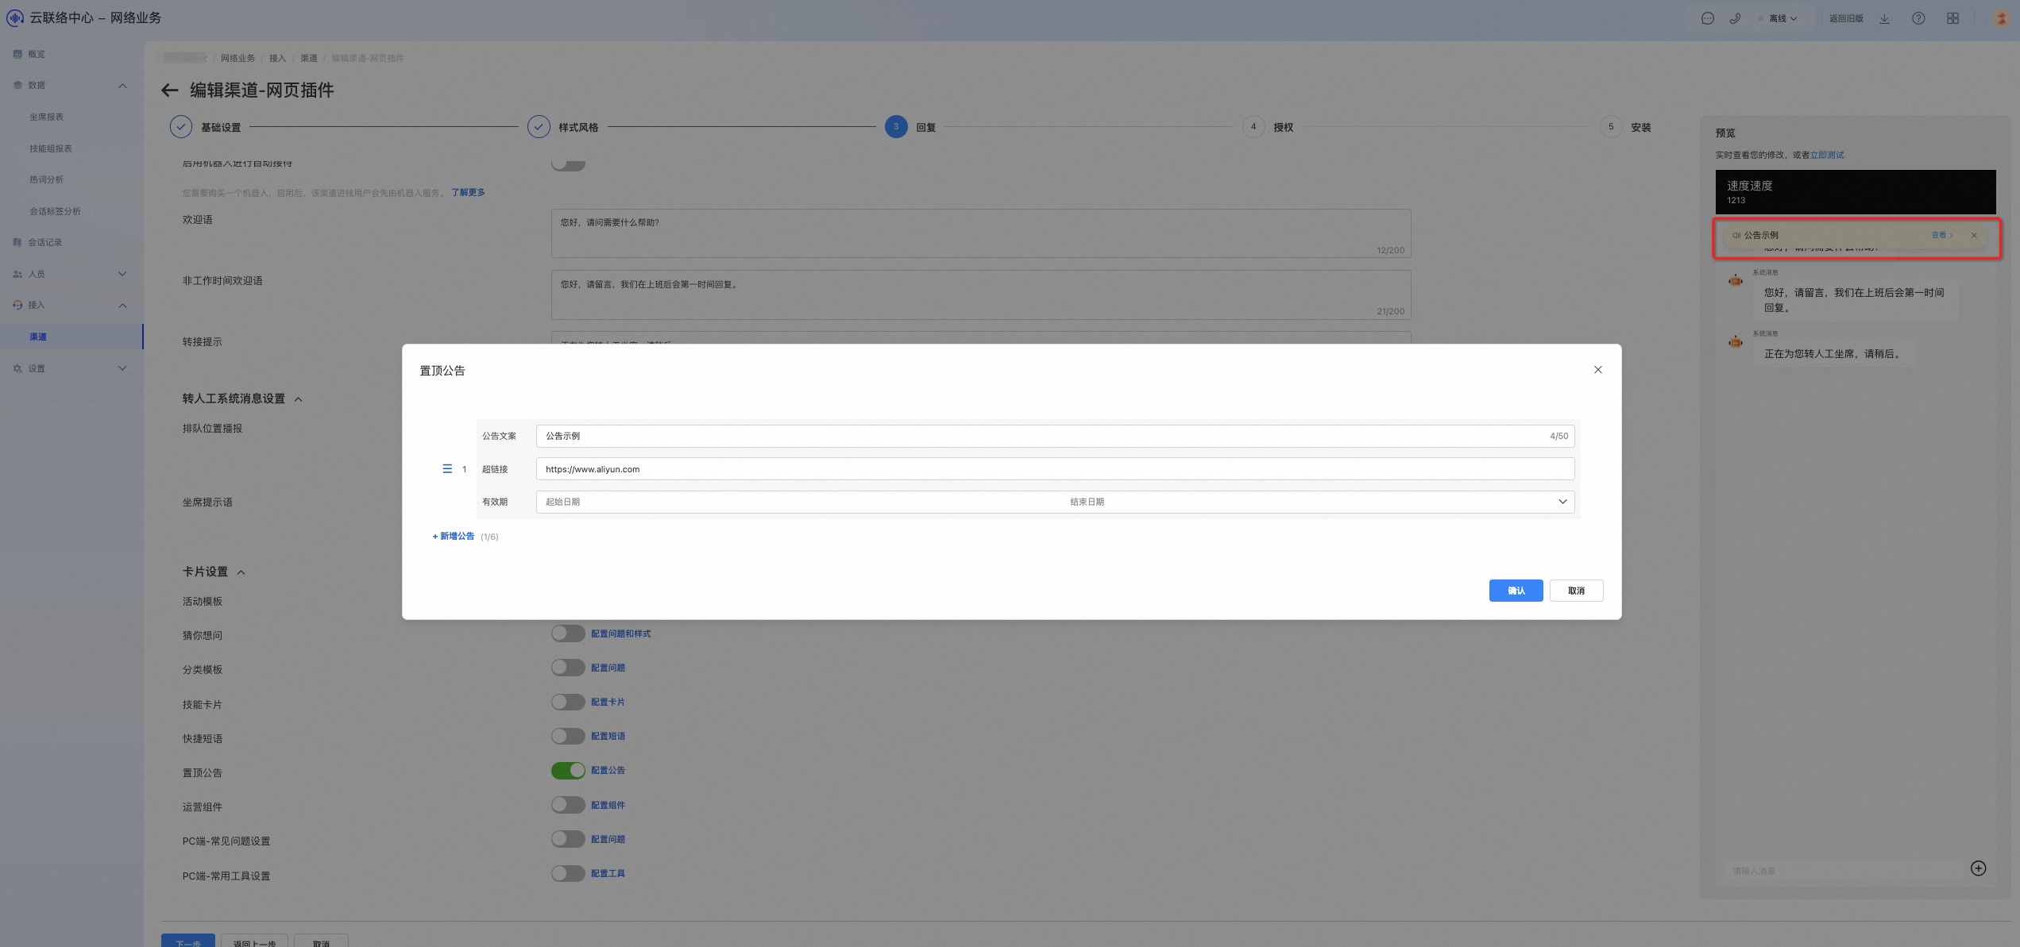Screen dimensions: 2020x947
Task: Expand the 人员 sidebar section
Action: (122, 274)
